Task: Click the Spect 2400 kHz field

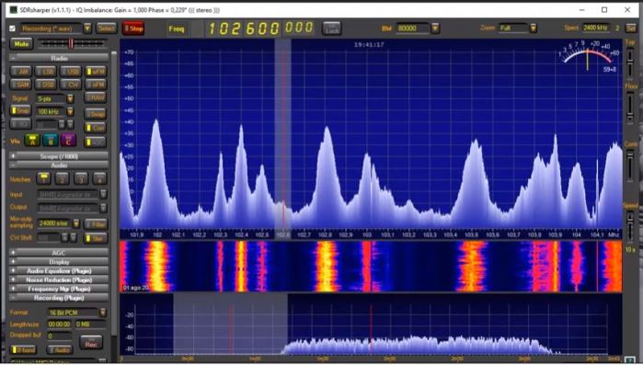Action: [x=596, y=28]
